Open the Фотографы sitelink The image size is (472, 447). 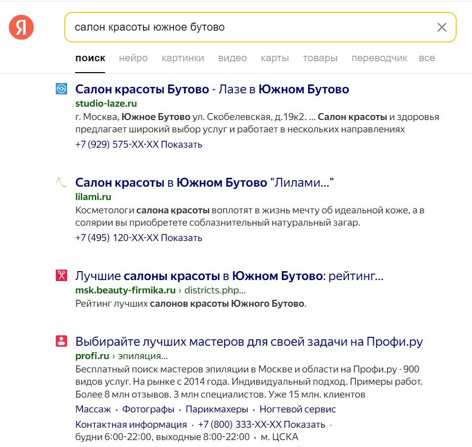point(148,409)
